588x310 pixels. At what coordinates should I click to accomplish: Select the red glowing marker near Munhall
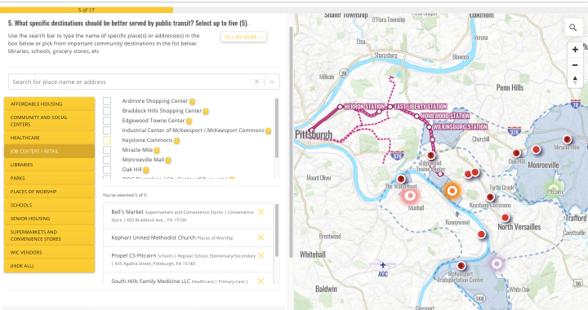(410, 196)
